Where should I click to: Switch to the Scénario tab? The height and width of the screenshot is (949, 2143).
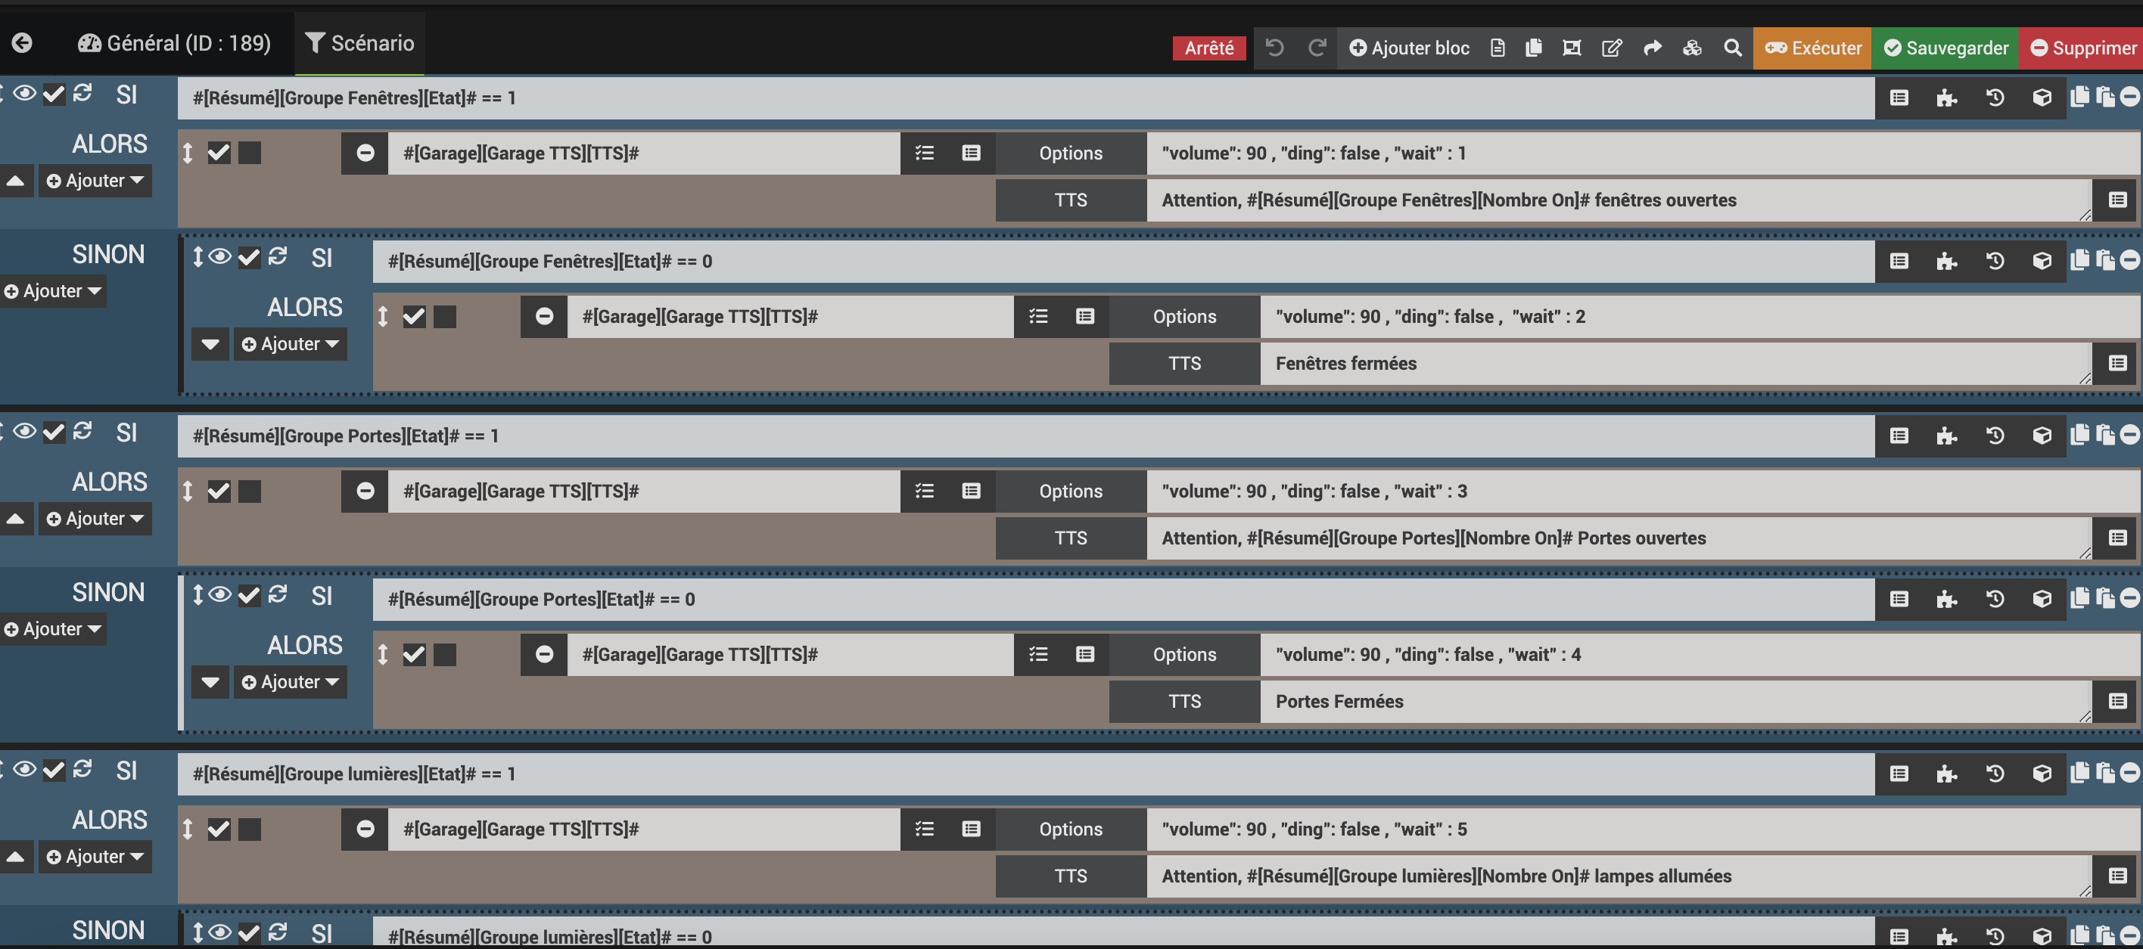coord(359,43)
